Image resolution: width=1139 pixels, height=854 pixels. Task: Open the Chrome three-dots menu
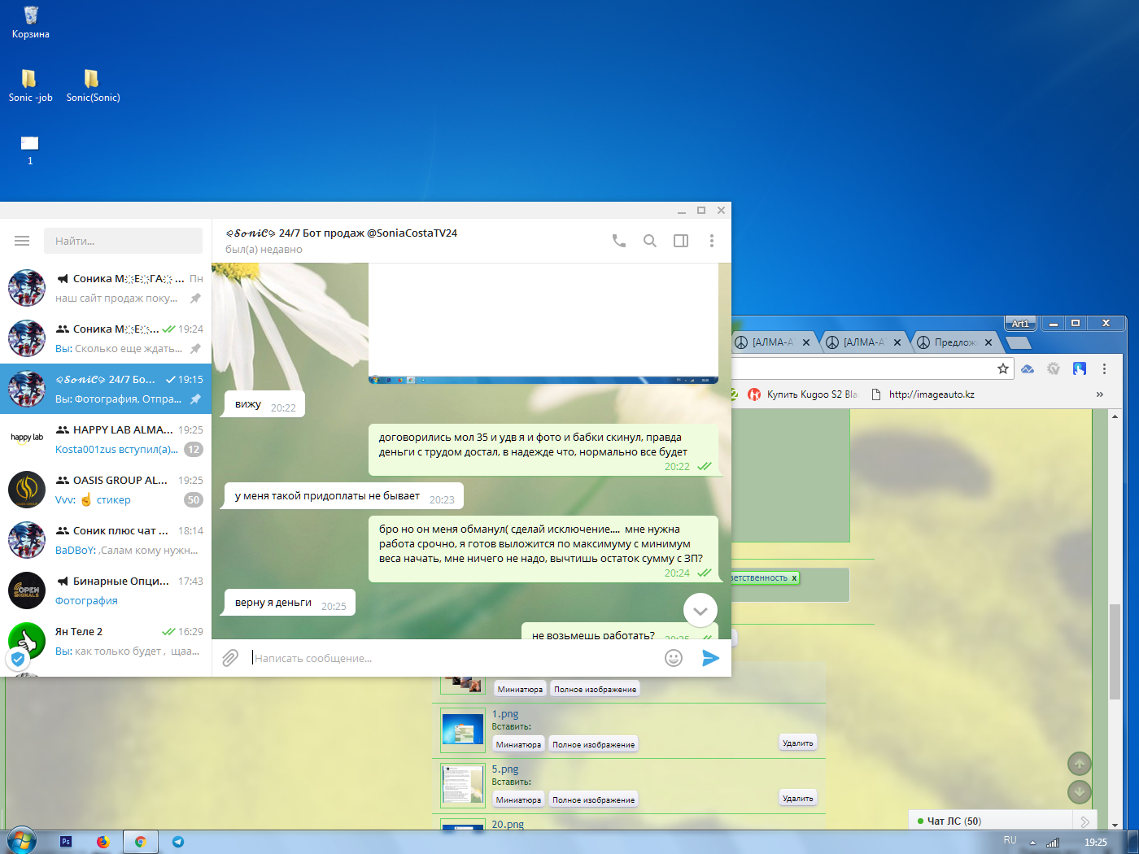coord(1104,368)
